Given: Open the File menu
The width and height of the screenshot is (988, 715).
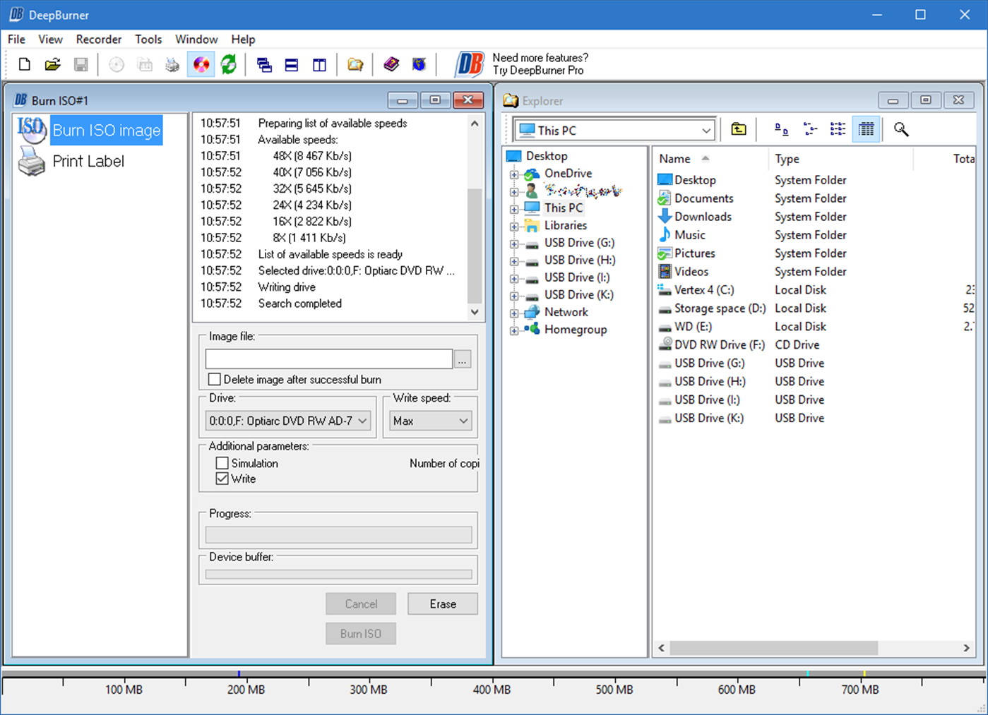Looking at the screenshot, I should tap(16, 40).
